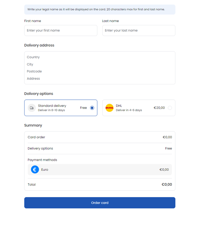
Task: Click the Delivery options summary row
Action: (x=100, y=148)
